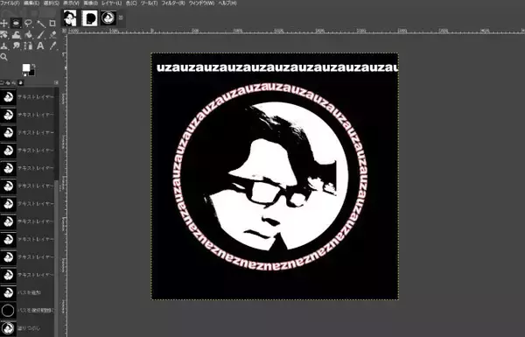The width and height of the screenshot is (525, 337).
Task: Select the Color Picker tool
Action: tap(52, 46)
